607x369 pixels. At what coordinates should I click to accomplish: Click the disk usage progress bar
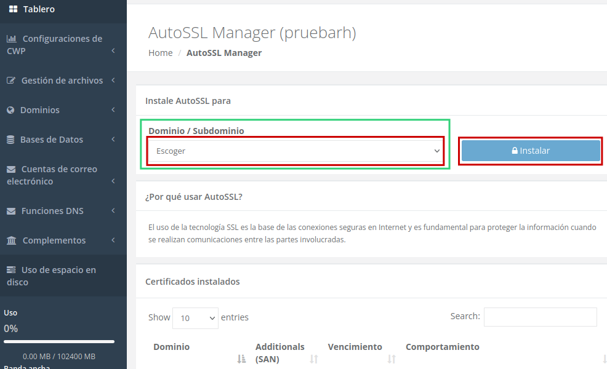[x=59, y=341]
